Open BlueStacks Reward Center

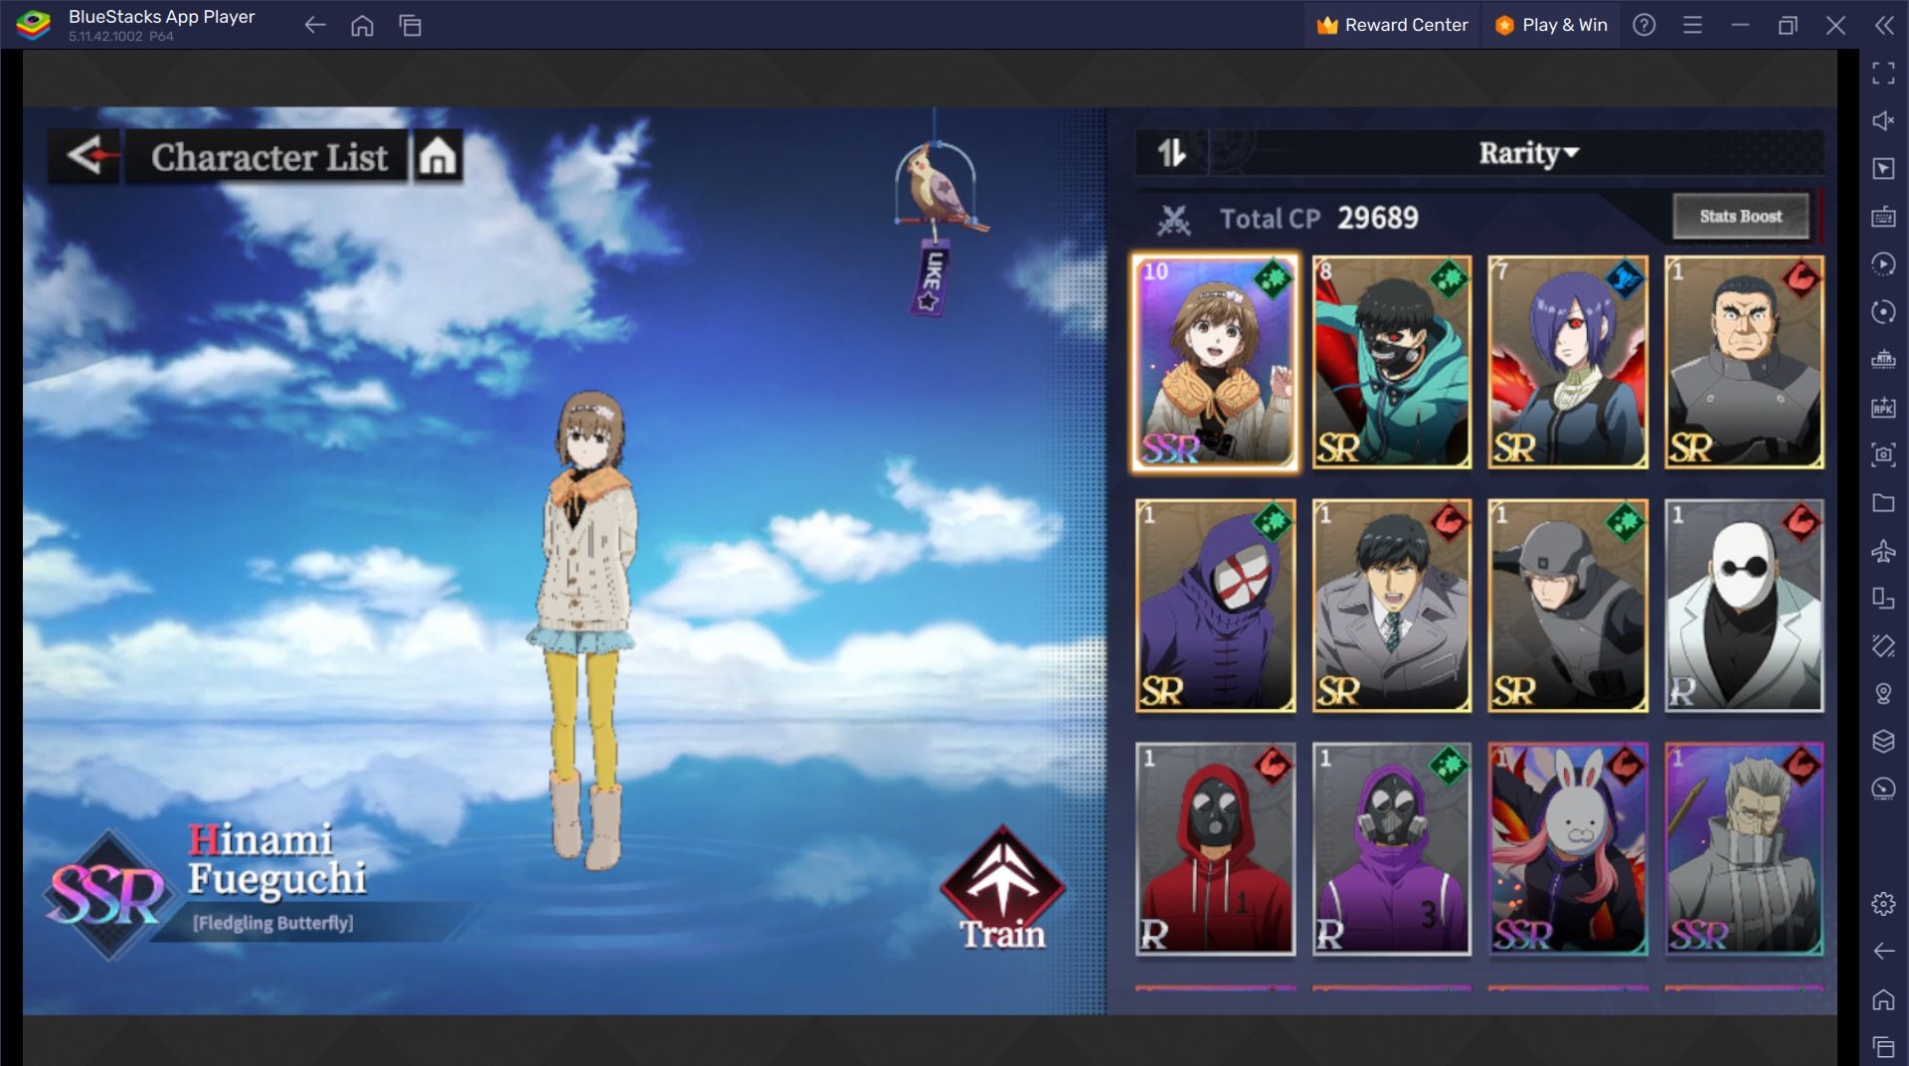click(x=1392, y=25)
